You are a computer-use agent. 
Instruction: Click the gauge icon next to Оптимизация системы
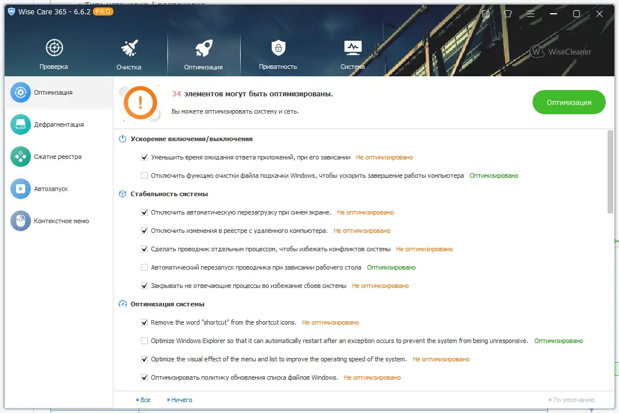123,304
